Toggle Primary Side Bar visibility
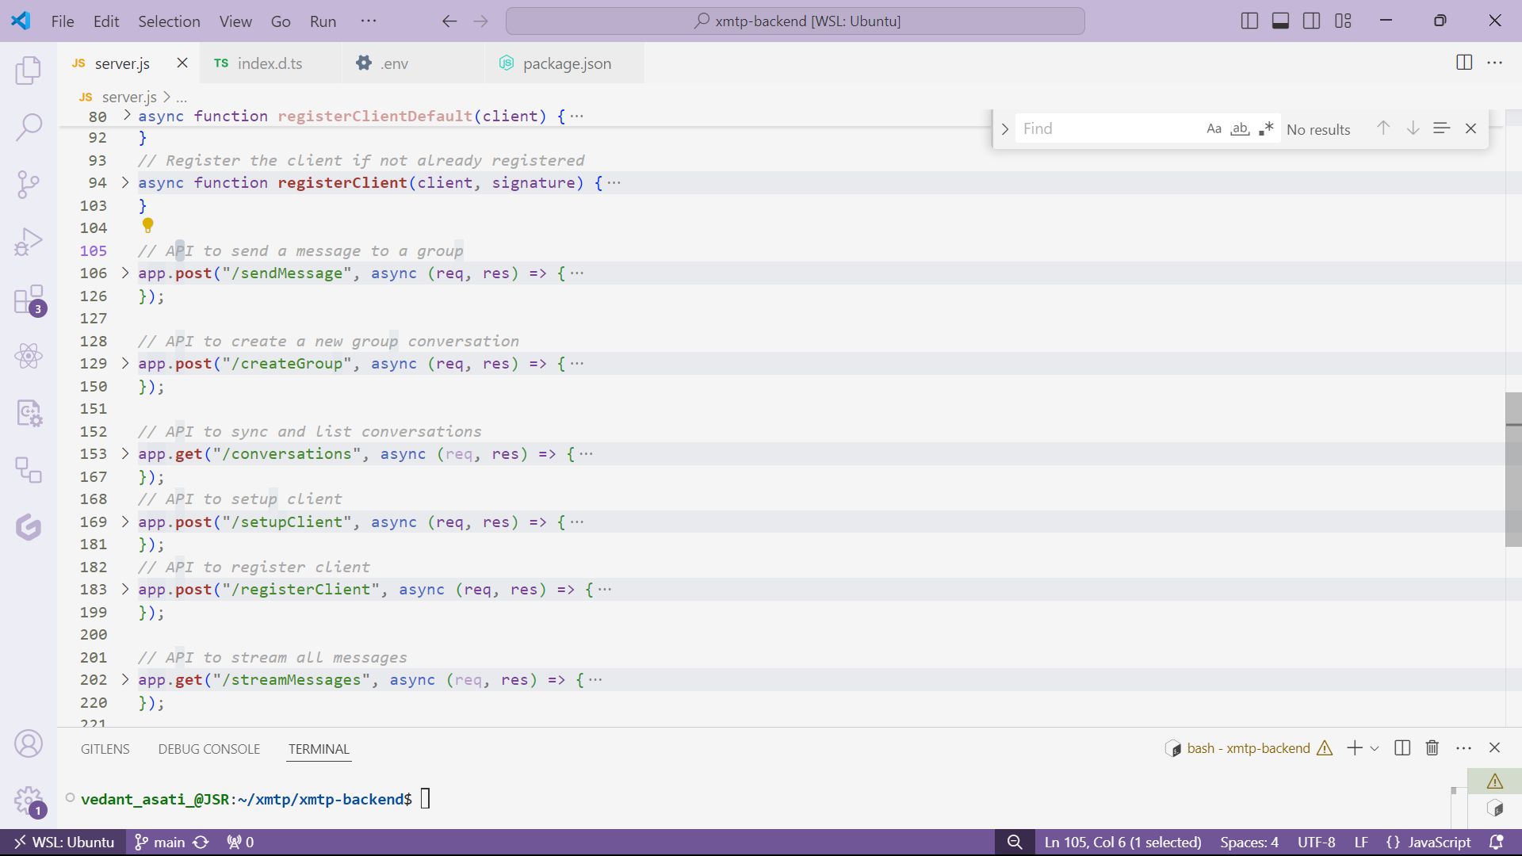The height and width of the screenshot is (856, 1522). pyautogui.click(x=1249, y=21)
